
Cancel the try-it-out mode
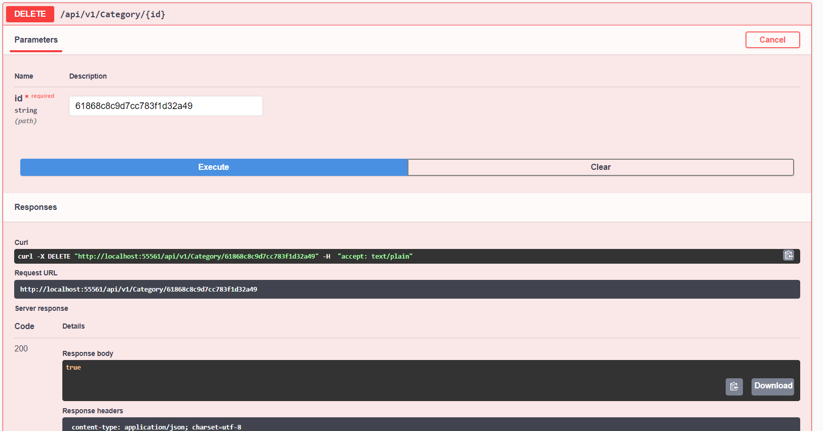coord(772,40)
